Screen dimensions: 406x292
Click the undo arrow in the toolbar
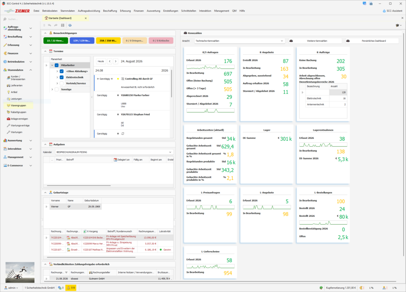[x=49, y=25]
